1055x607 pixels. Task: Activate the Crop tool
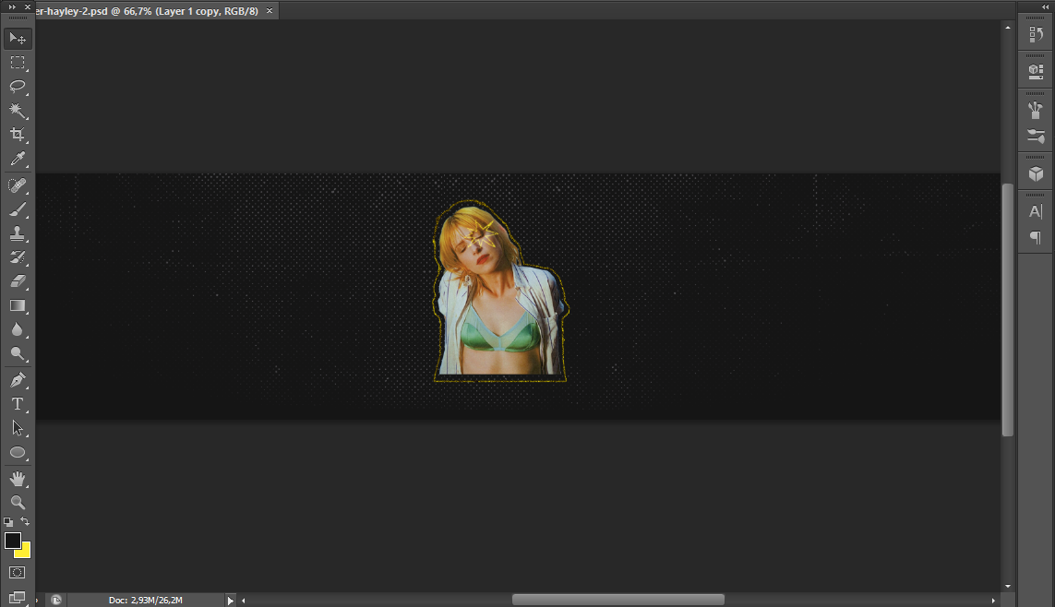(x=17, y=136)
